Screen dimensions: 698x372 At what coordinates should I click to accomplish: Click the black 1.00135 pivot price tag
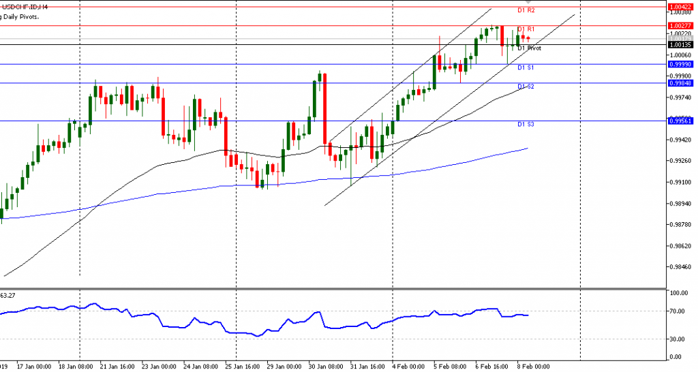coord(682,44)
